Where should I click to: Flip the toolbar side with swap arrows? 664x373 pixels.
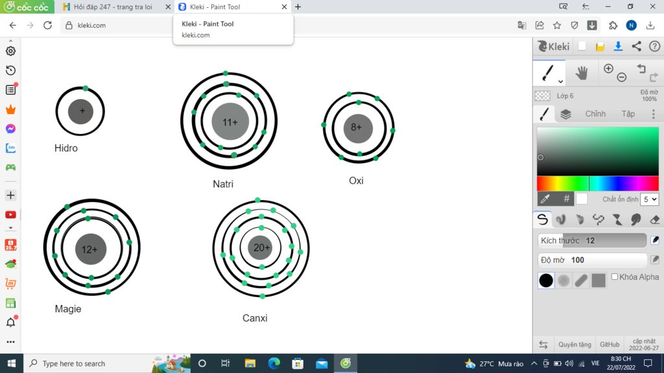(543, 345)
